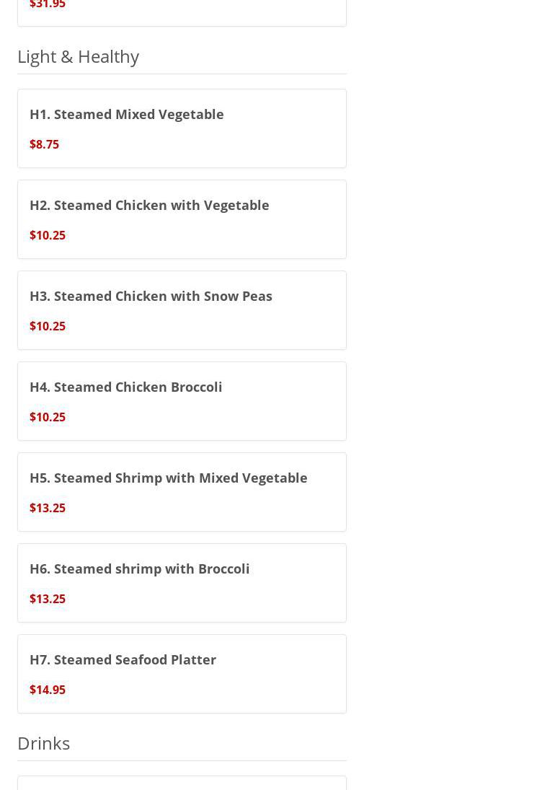Open H6. Steamed shrimp with Broccoli
This screenshot has height=790, width=555.
tap(140, 569)
